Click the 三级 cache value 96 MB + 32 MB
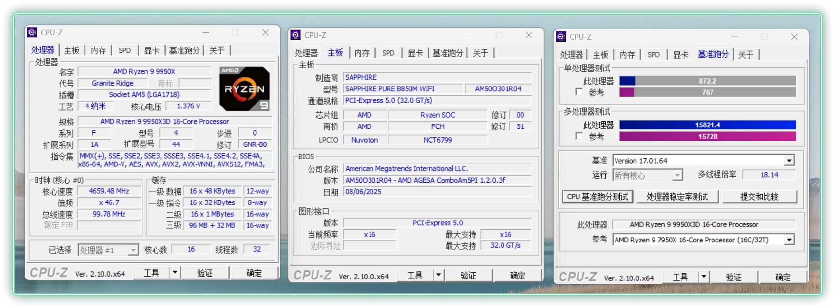The image size is (835, 308). coord(212,225)
